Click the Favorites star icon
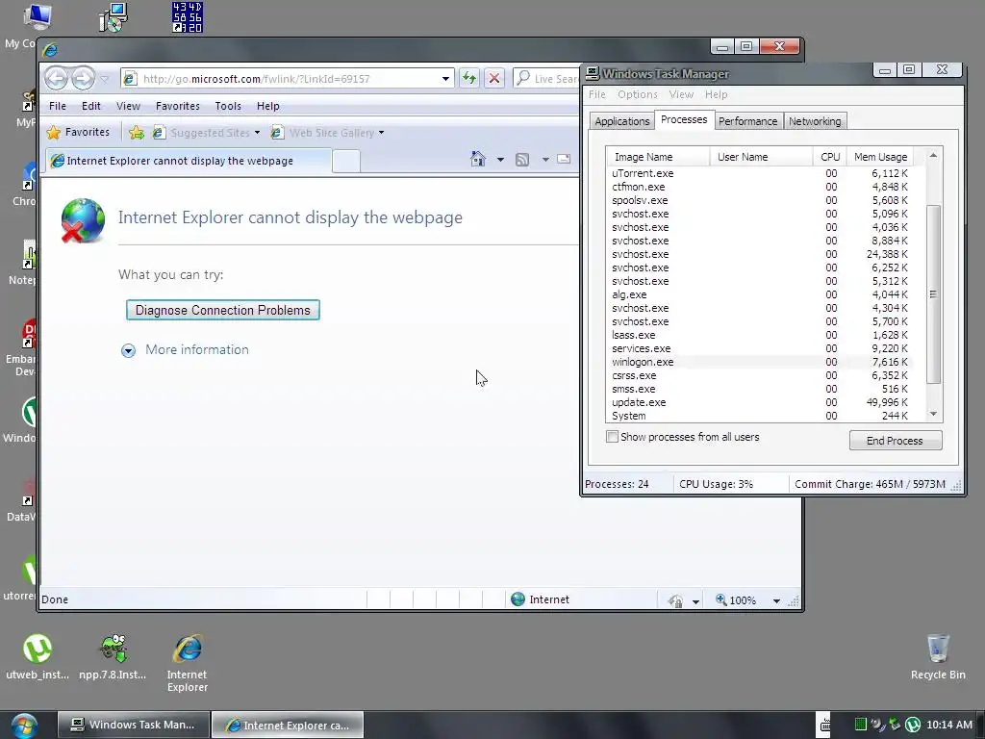This screenshot has height=739, width=985. [x=54, y=133]
